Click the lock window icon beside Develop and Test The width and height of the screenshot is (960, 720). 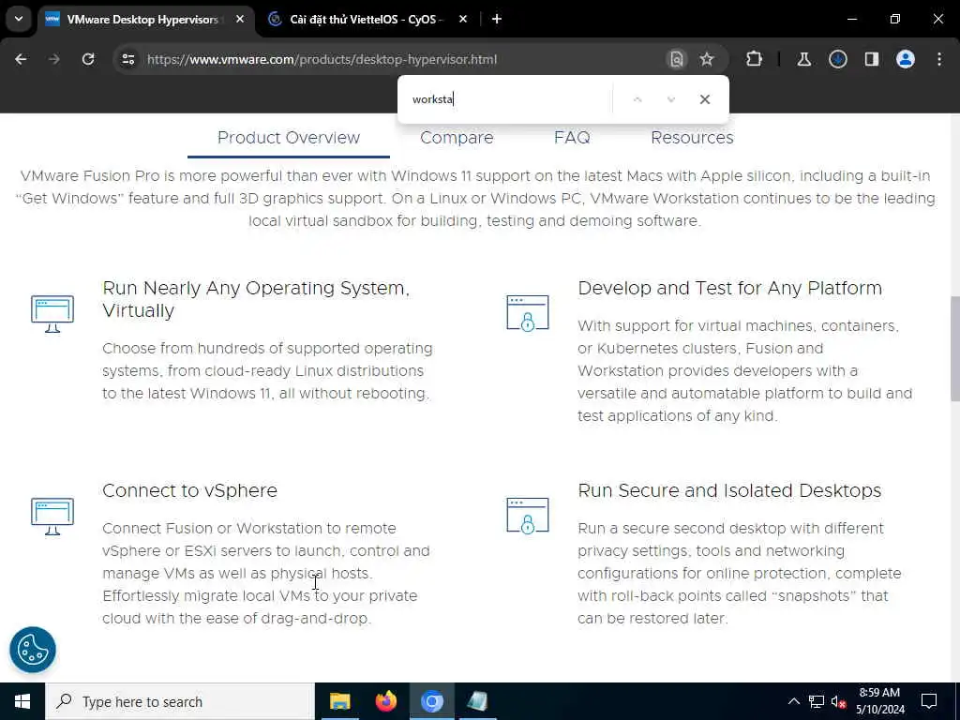tap(528, 313)
